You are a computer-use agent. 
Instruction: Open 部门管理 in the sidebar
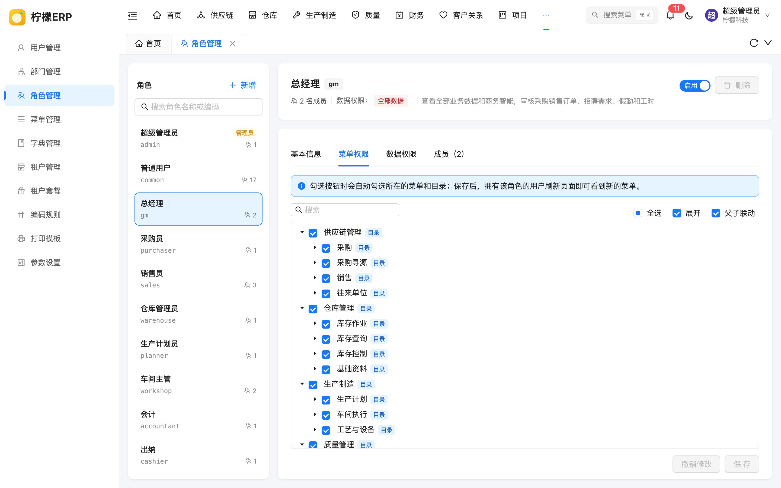(59, 72)
